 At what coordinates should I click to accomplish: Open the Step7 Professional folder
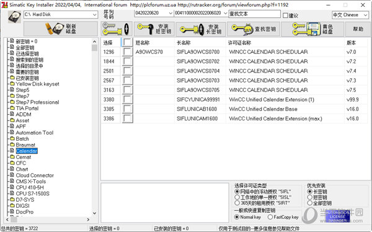coord(37,102)
